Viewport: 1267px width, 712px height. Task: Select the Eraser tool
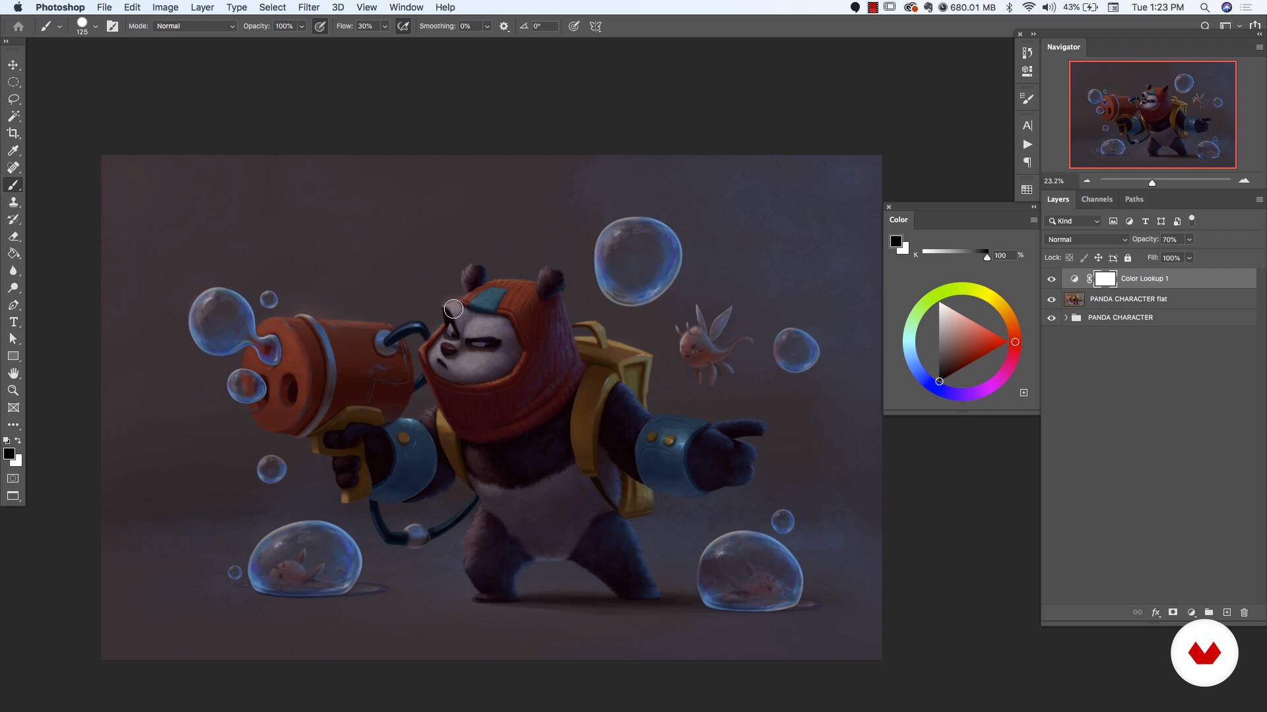[x=13, y=236]
